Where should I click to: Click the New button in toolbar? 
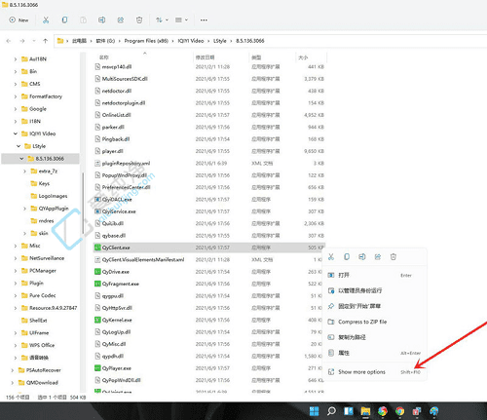click(19, 20)
